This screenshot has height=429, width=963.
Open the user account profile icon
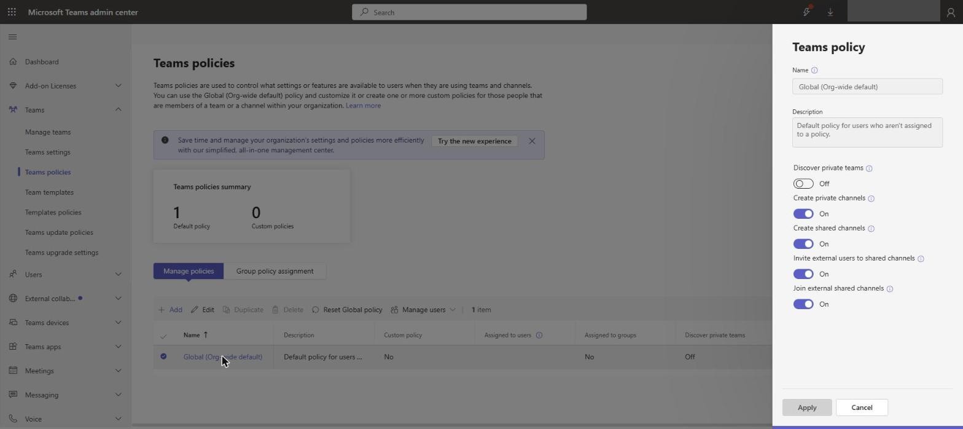coord(951,12)
